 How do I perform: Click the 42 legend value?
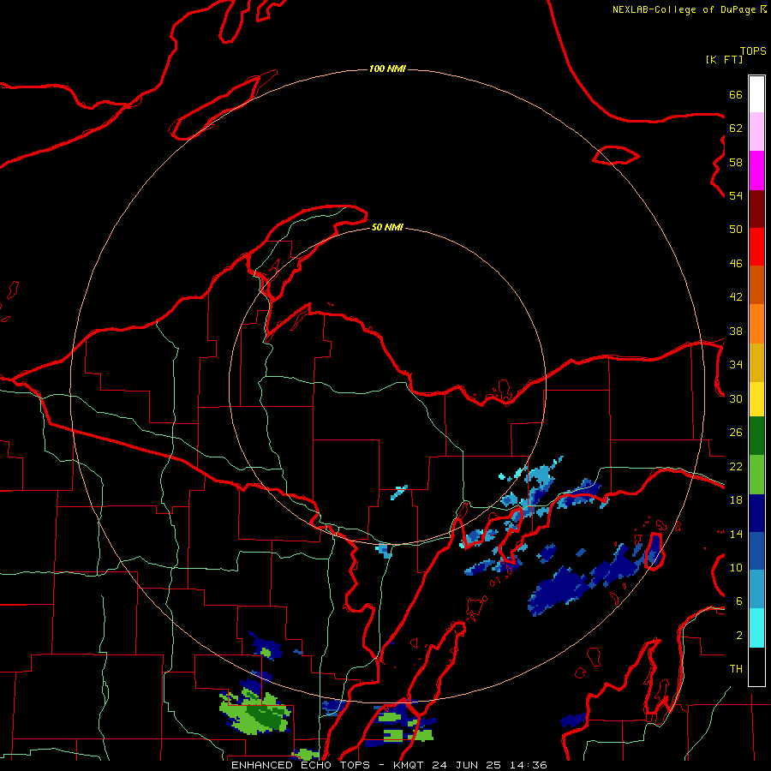[x=736, y=297]
